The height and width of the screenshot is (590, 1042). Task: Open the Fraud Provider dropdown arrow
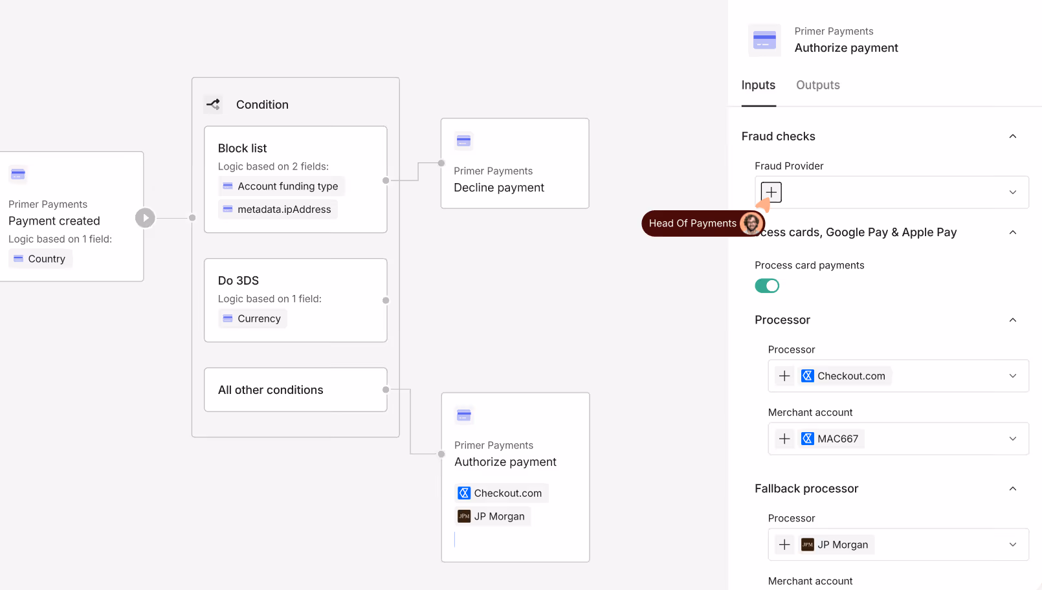coord(1013,192)
